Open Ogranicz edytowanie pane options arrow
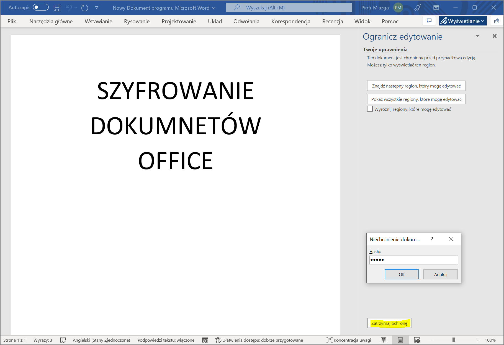 pyautogui.click(x=477, y=36)
